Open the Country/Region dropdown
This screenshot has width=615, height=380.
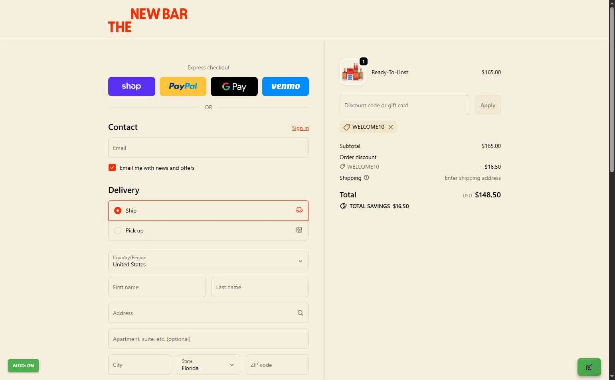pyautogui.click(x=208, y=261)
